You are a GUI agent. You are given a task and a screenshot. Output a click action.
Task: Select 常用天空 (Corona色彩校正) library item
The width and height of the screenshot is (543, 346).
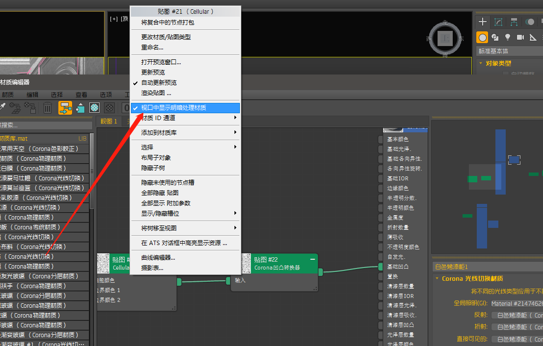[x=44, y=149]
